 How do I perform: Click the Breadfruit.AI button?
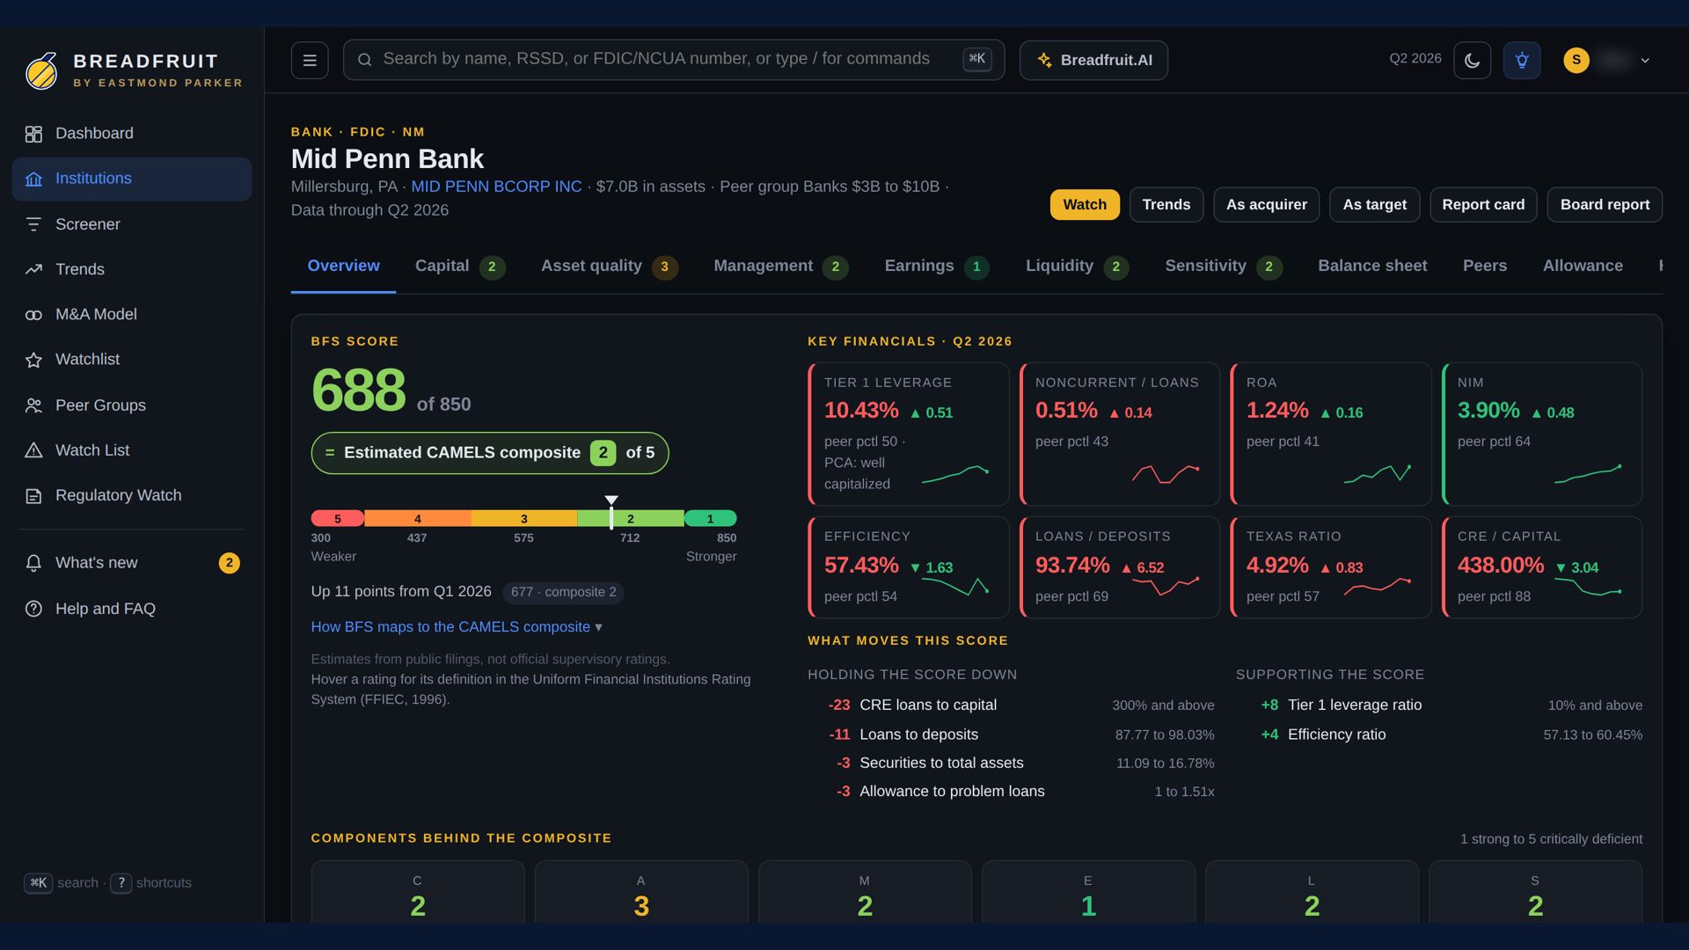[1094, 61]
